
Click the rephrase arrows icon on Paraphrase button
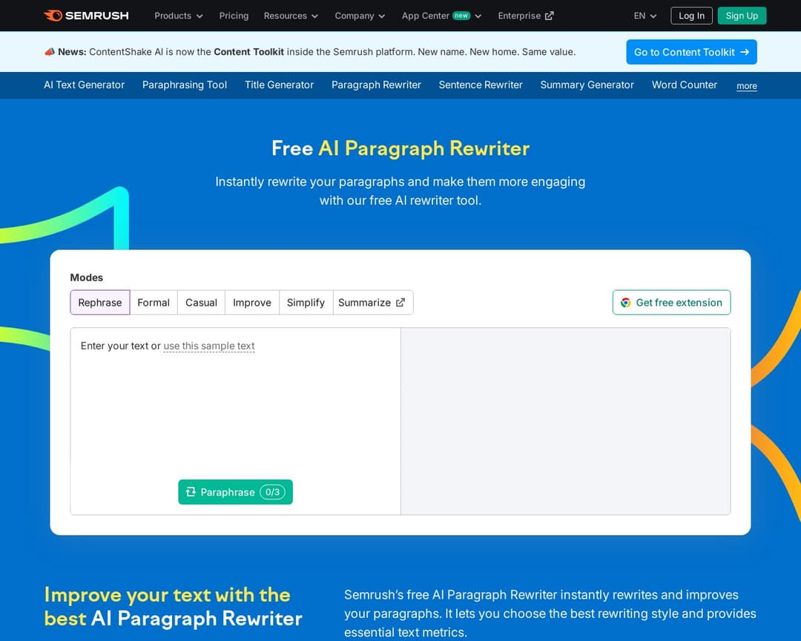pyautogui.click(x=191, y=492)
